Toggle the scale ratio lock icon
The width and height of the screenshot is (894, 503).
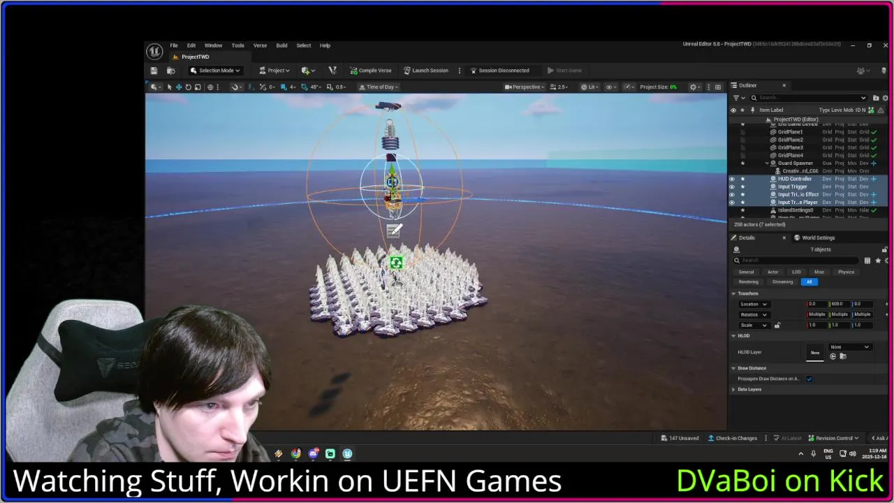pyautogui.click(x=777, y=325)
